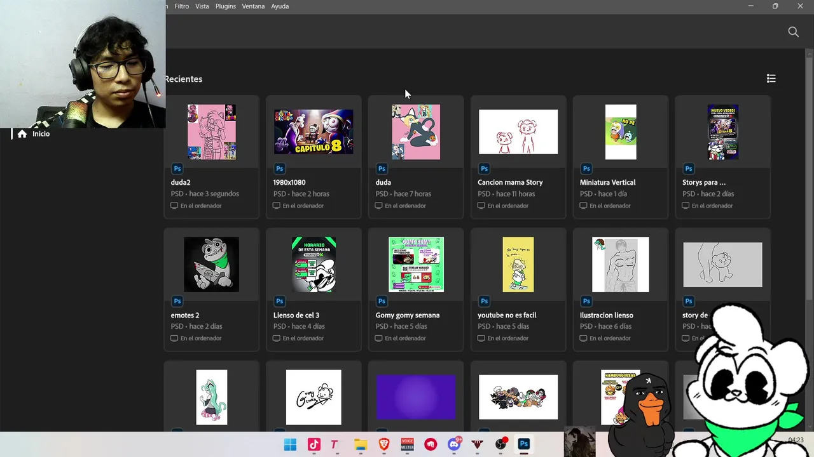Click 'PSD · hace 7 horas' text
Viewport: 814px width, 457px height.
403,194
